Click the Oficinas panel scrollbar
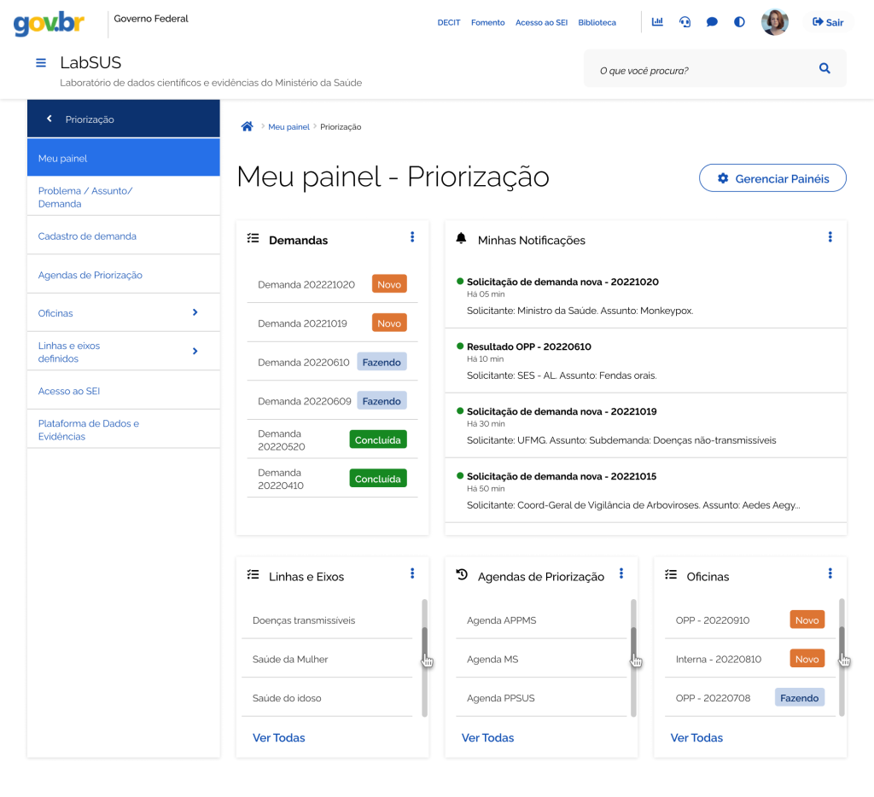 [842, 655]
